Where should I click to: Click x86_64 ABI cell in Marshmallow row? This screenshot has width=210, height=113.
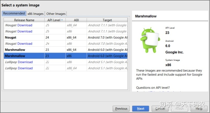[x=76, y=50]
